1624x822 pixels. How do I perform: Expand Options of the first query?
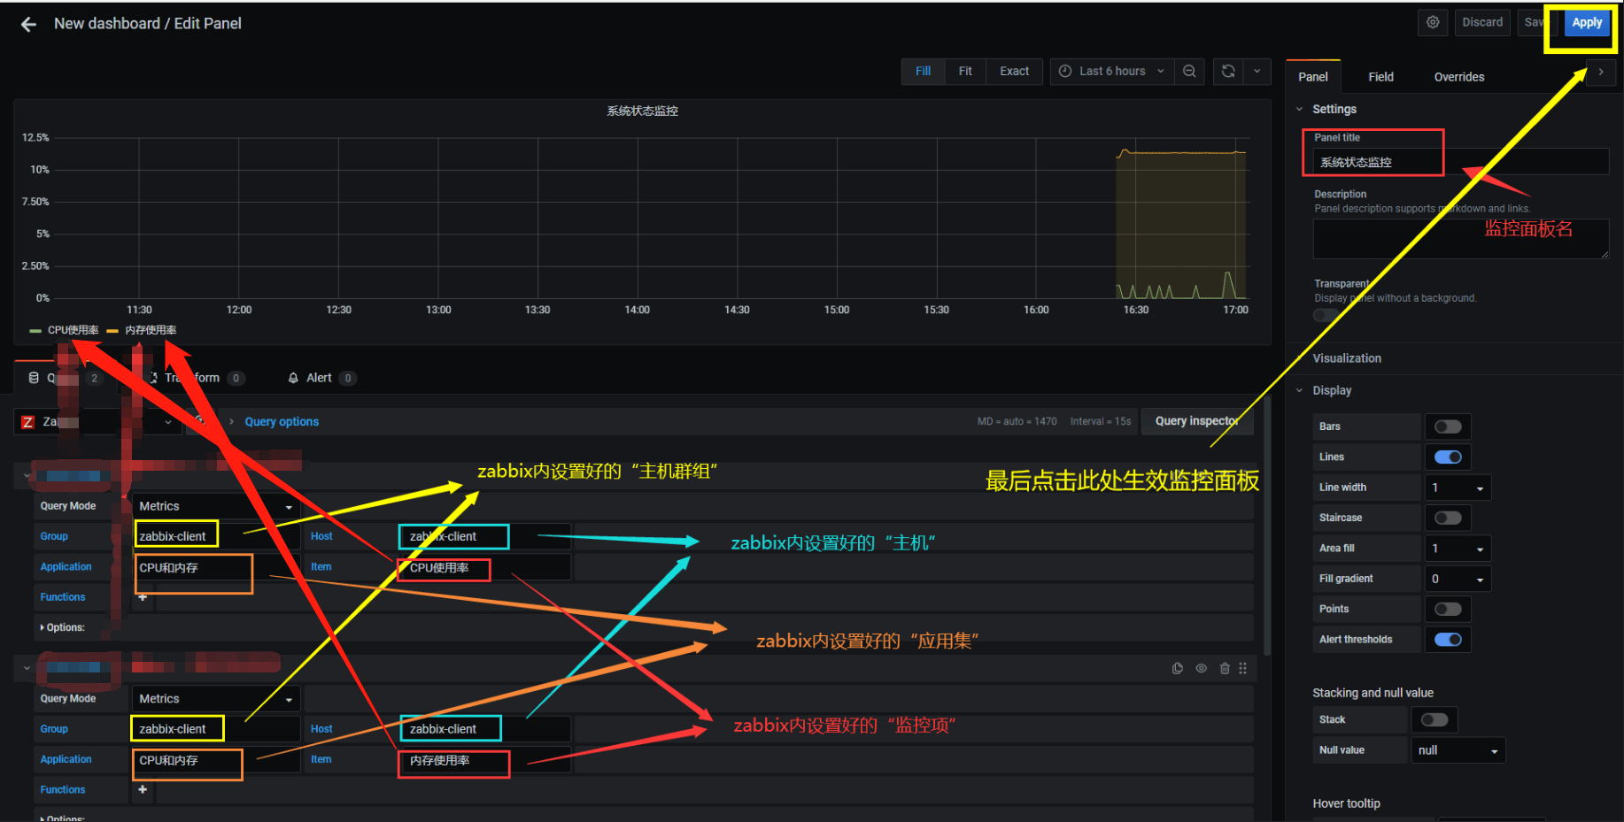pos(62,627)
